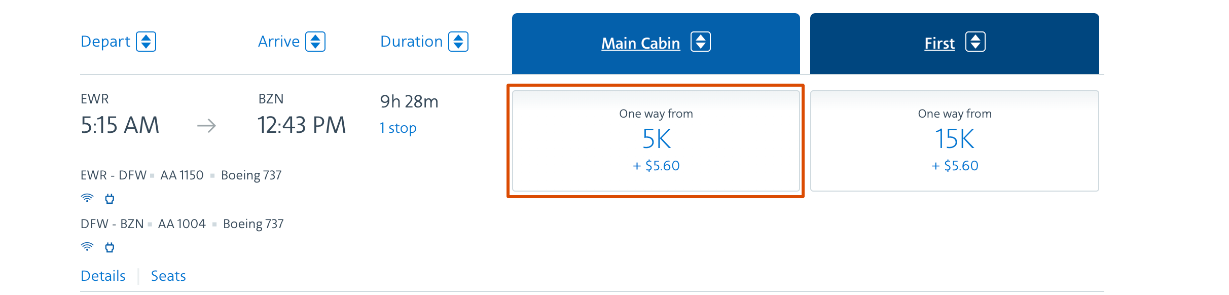The image size is (1229, 295).
Task: Click the sort arrows icon beside First
Action: pos(975,42)
